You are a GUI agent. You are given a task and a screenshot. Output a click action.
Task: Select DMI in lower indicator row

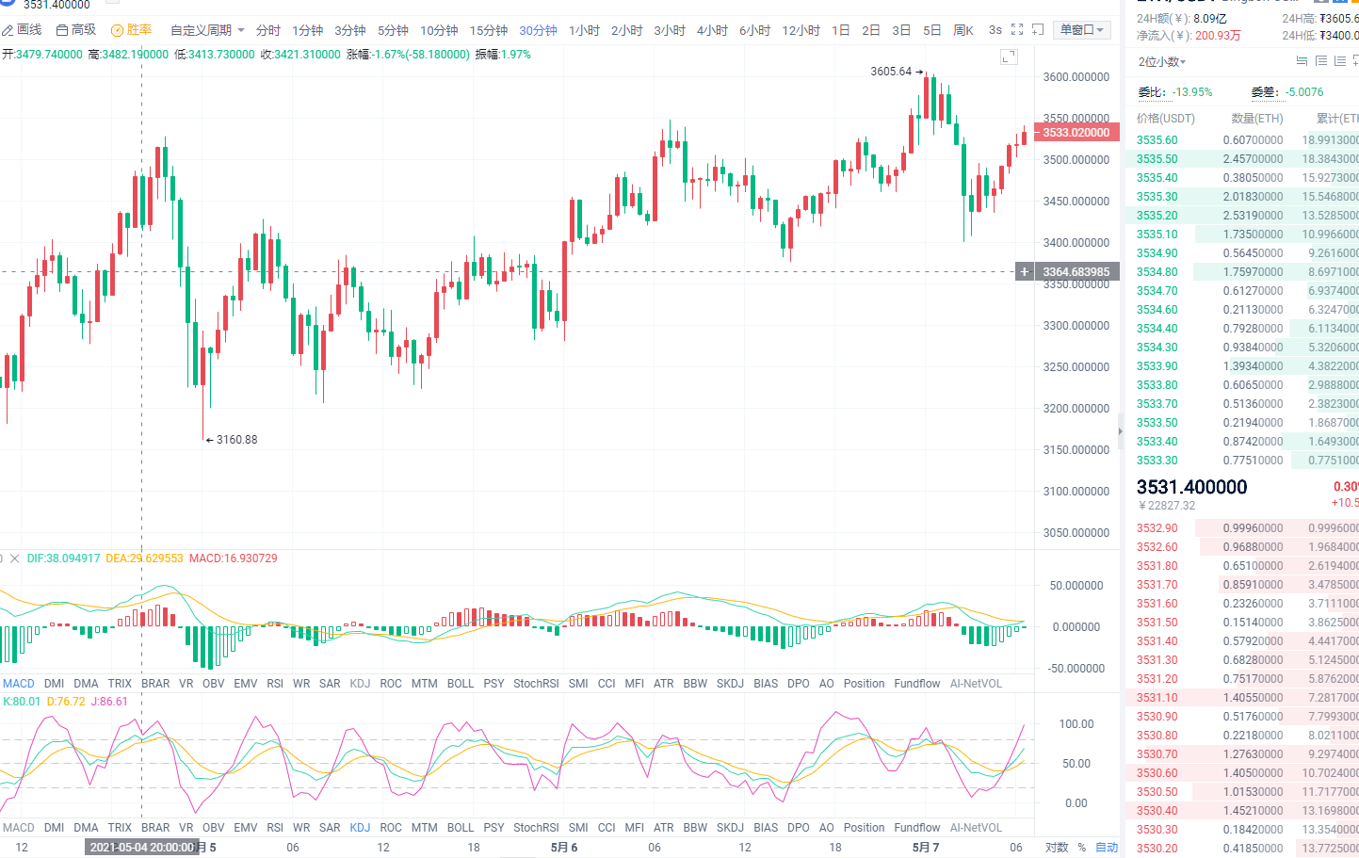[x=55, y=828]
